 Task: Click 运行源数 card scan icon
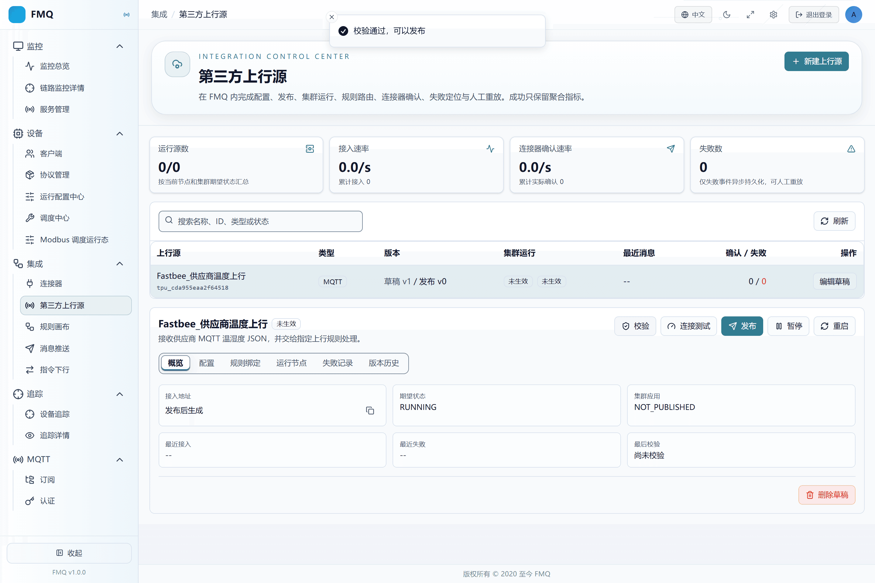point(310,149)
